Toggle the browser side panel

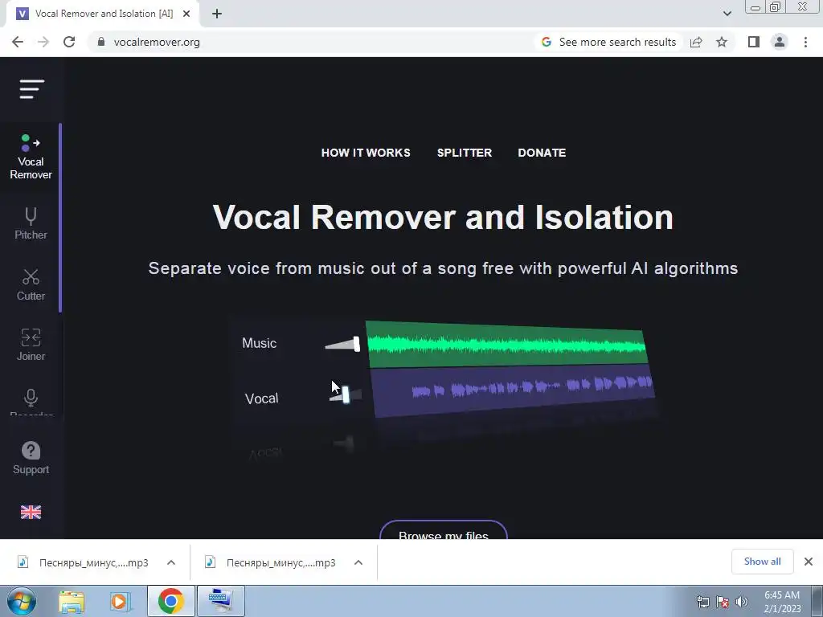[x=754, y=42]
